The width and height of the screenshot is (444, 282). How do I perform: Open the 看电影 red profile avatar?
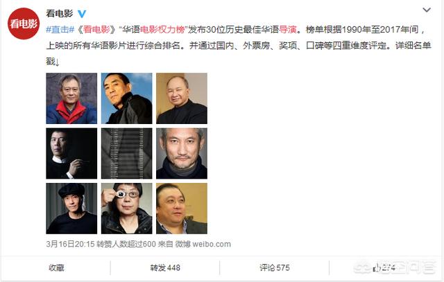tap(24, 24)
